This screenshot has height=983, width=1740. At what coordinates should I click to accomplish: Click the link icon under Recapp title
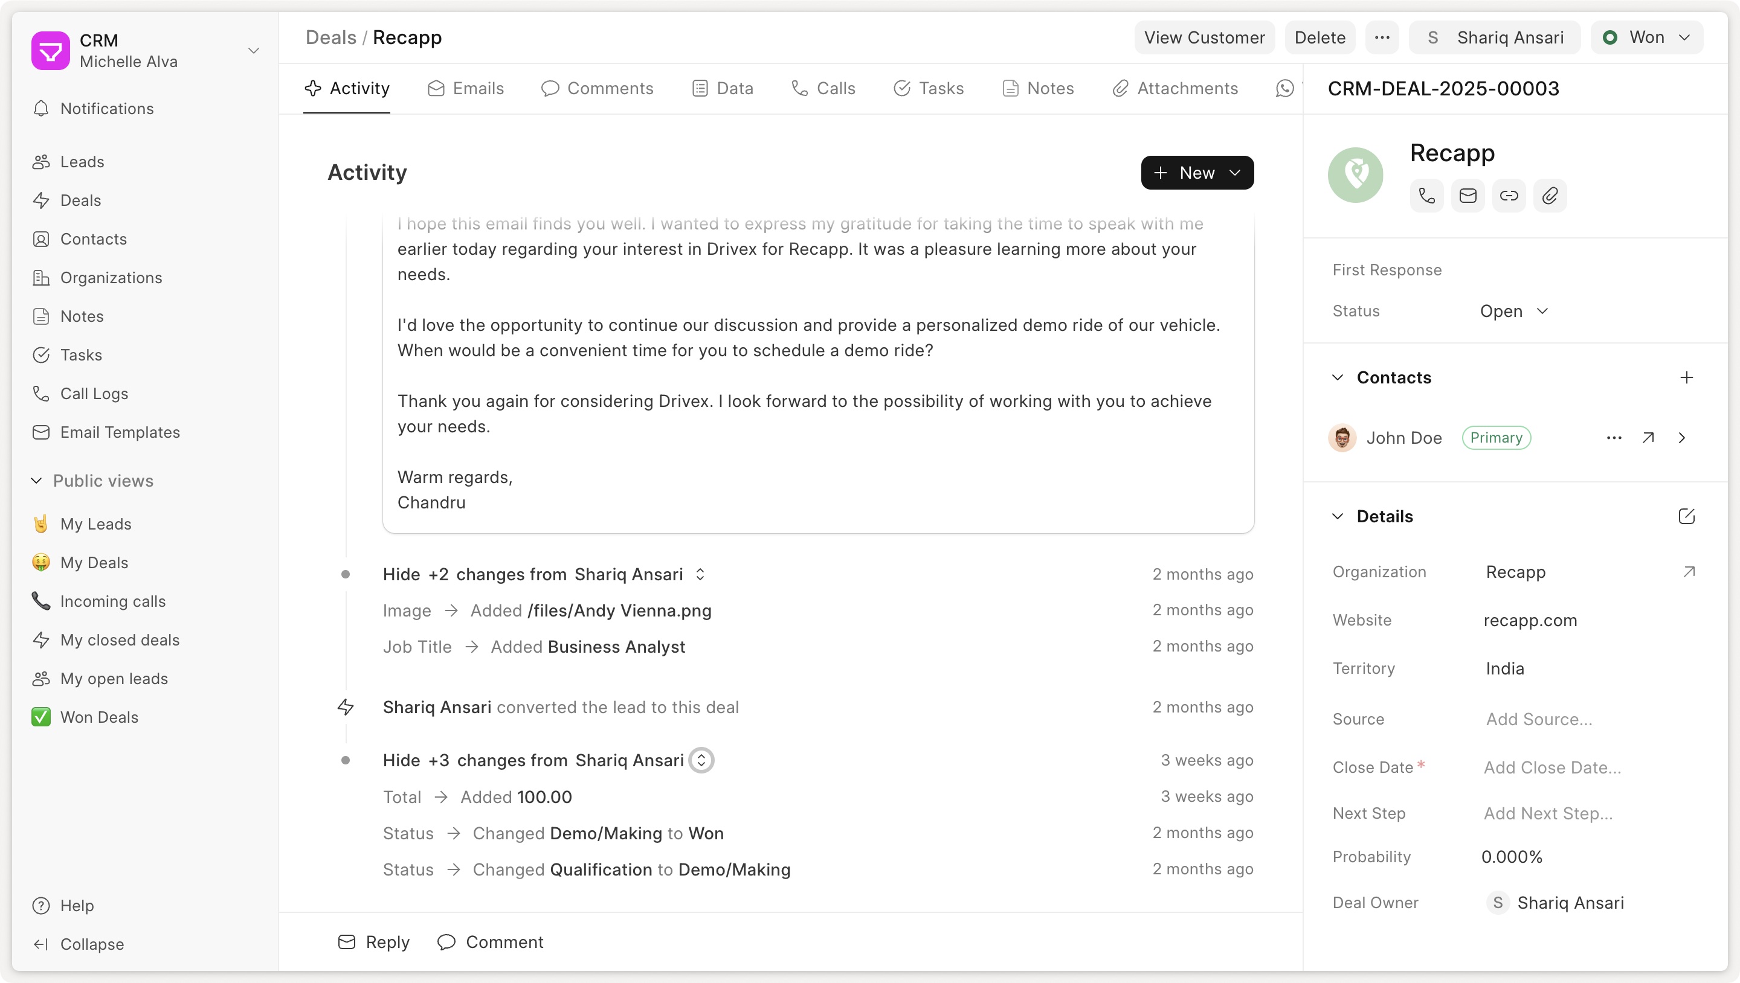point(1509,196)
